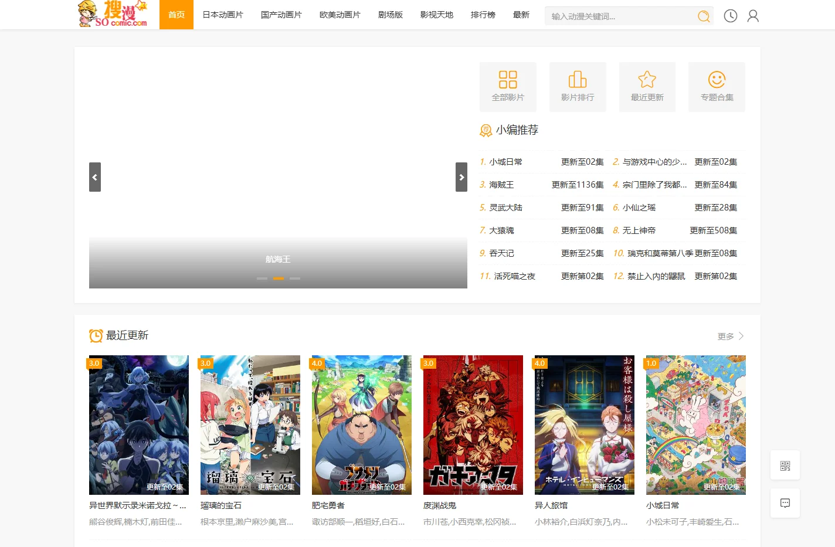
Task: Open recommended item 1 小城日常
Action: tap(505, 162)
